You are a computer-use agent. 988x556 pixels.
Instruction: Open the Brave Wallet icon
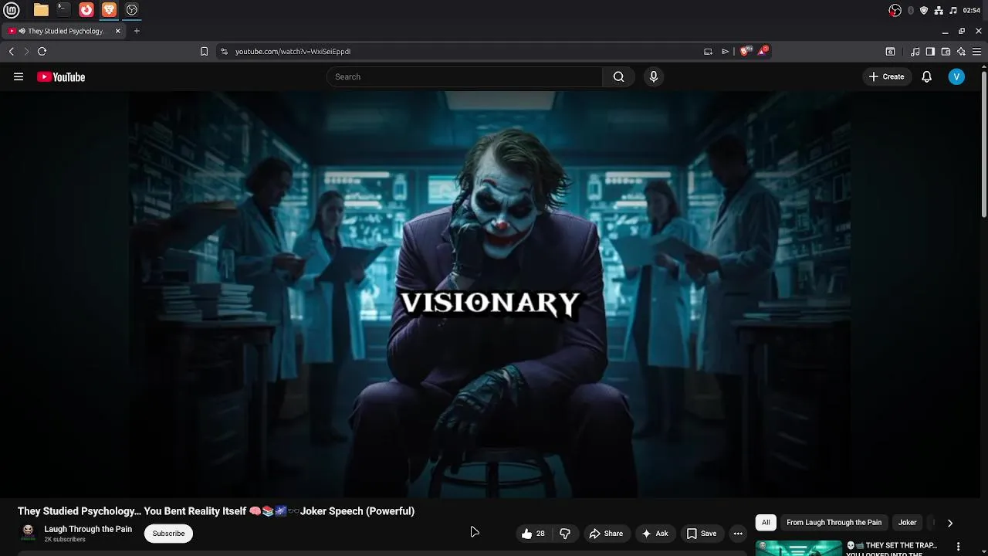[x=946, y=52]
